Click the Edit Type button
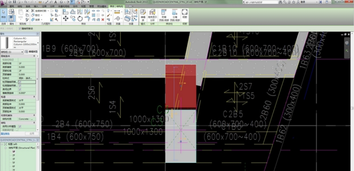This screenshot has height=171, width=354. pyautogui.click(x=31, y=52)
